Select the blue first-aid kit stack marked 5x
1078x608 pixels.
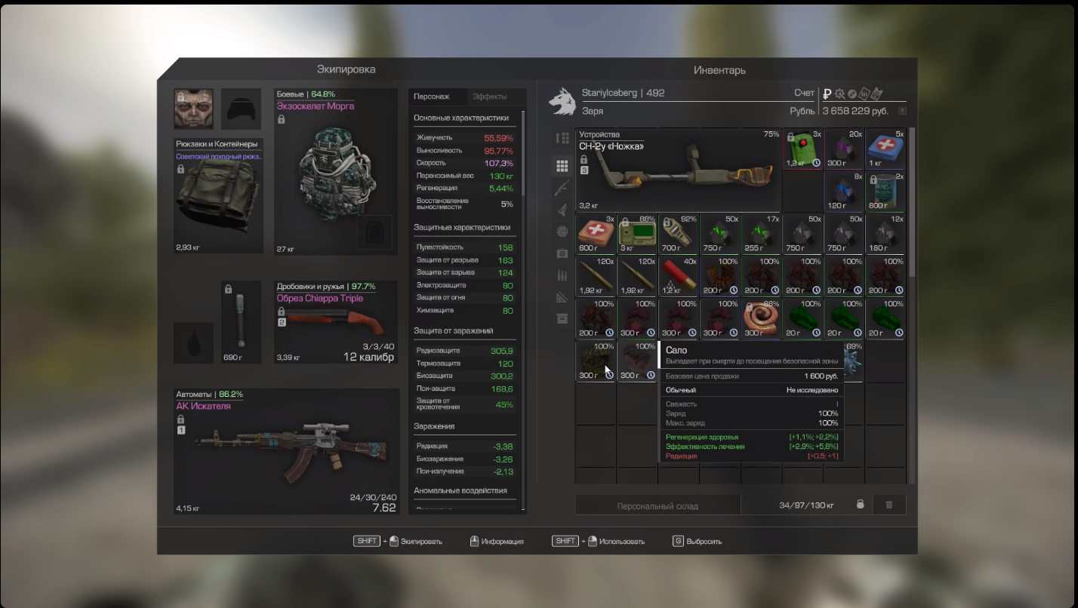tap(885, 149)
